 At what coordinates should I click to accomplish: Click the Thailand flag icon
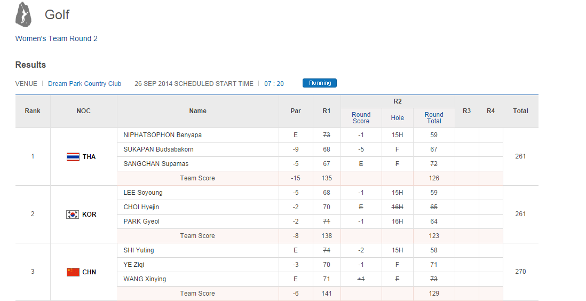click(x=73, y=157)
